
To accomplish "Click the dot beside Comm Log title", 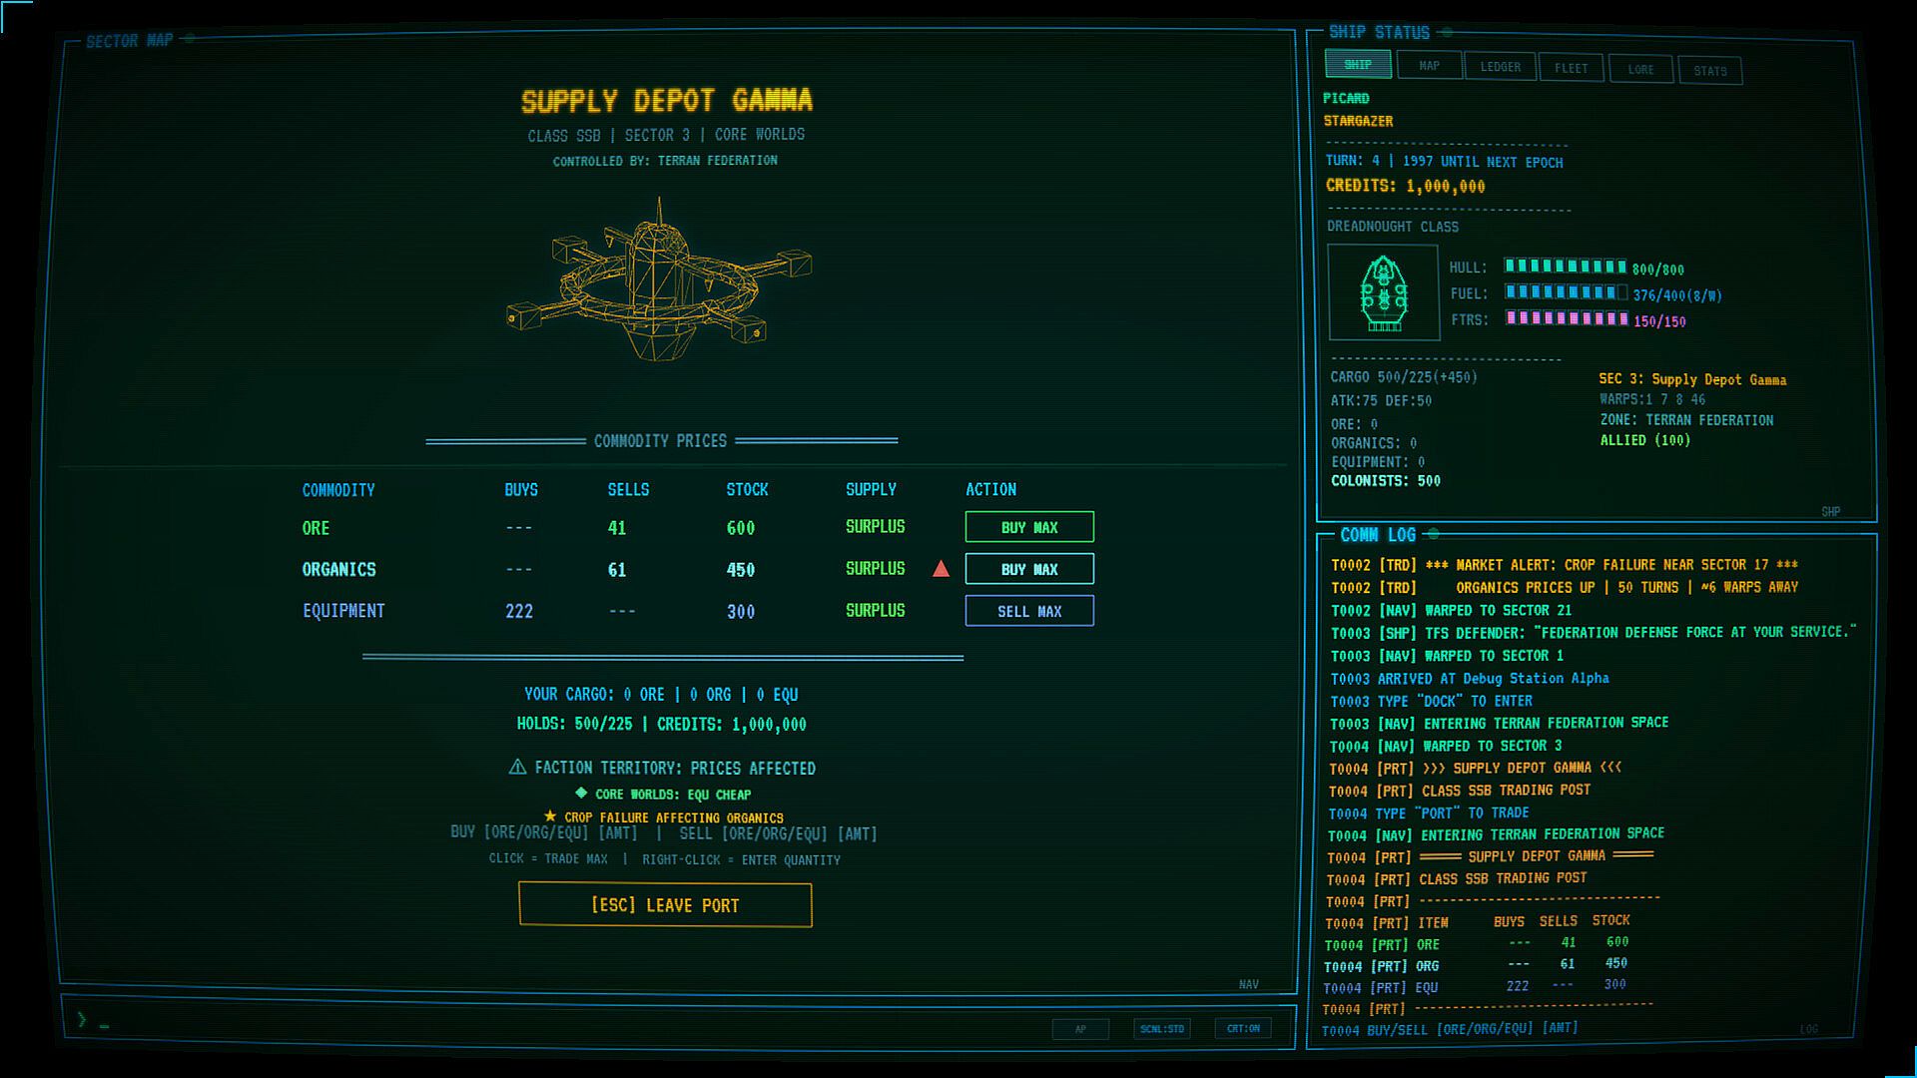I will [x=1433, y=534].
